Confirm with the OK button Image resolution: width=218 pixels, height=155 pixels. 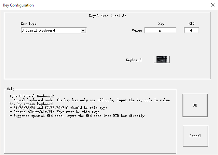coord(195,105)
